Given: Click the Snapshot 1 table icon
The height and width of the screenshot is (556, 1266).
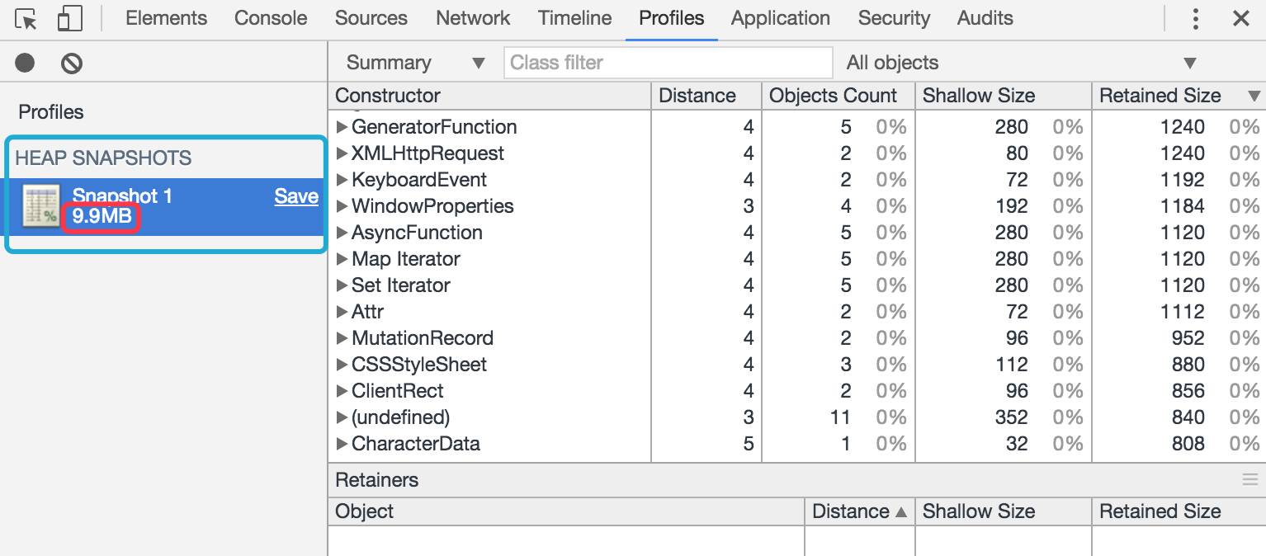Looking at the screenshot, I should tap(41, 206).
